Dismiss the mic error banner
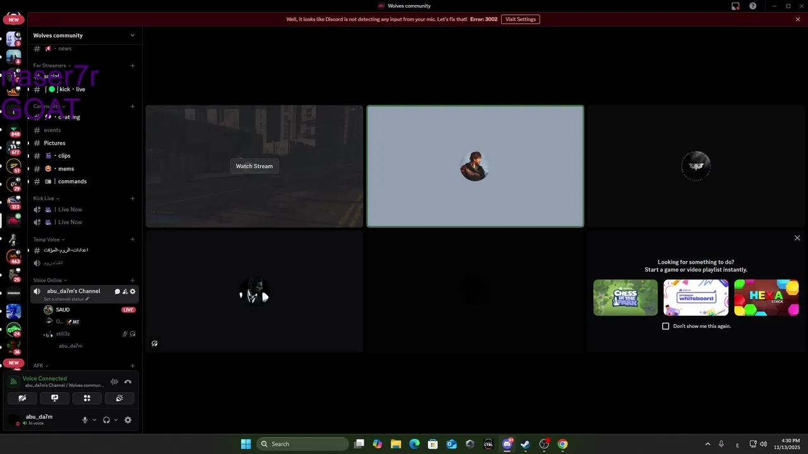 [x=798, y=20]
